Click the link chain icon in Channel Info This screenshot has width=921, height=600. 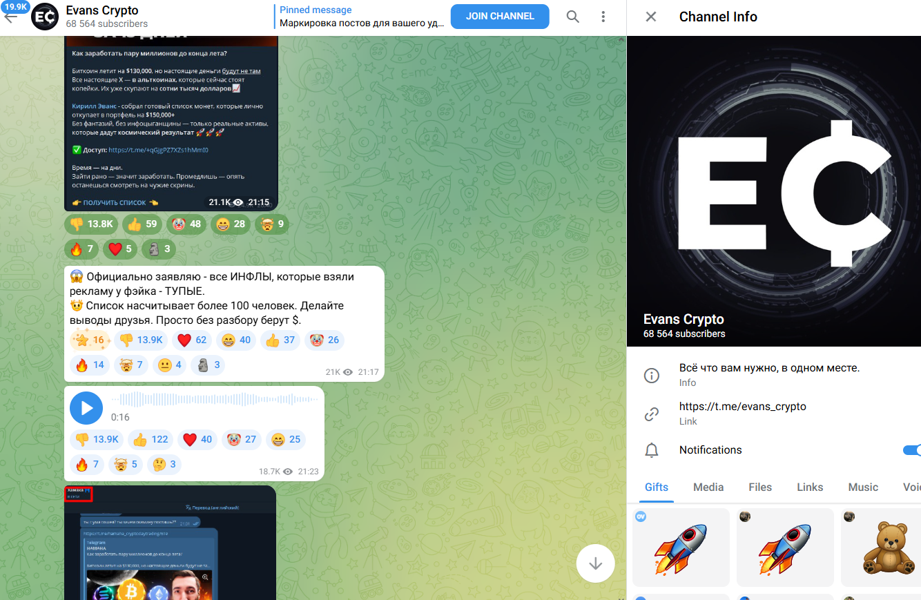click(x=651, y=414)
